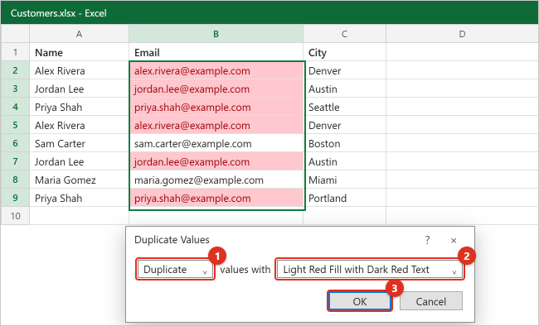Viewport: 539px width, 326px height.
Task: Select alex.rivera@example.com in row 5
Action: [216, 125]
